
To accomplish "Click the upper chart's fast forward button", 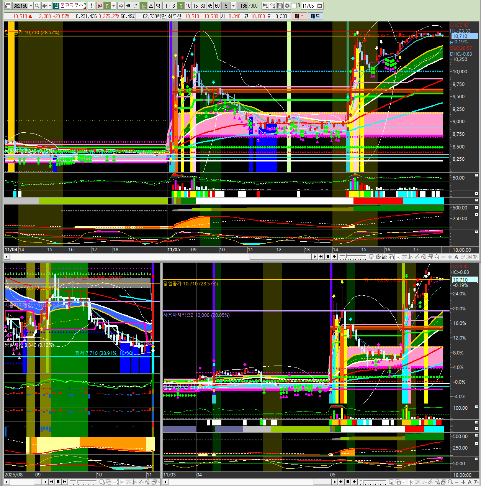I will point(334,257).
